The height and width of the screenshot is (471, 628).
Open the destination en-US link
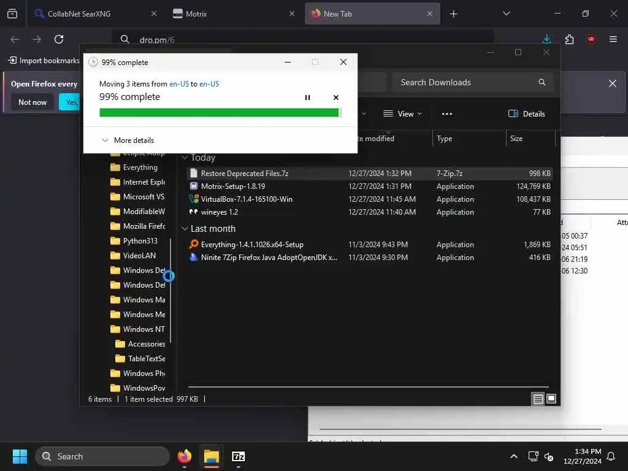point(209,83)
